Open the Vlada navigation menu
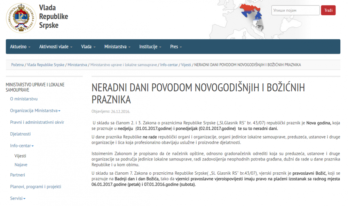This screenshot has height=206, width=348. pos(88,47)
